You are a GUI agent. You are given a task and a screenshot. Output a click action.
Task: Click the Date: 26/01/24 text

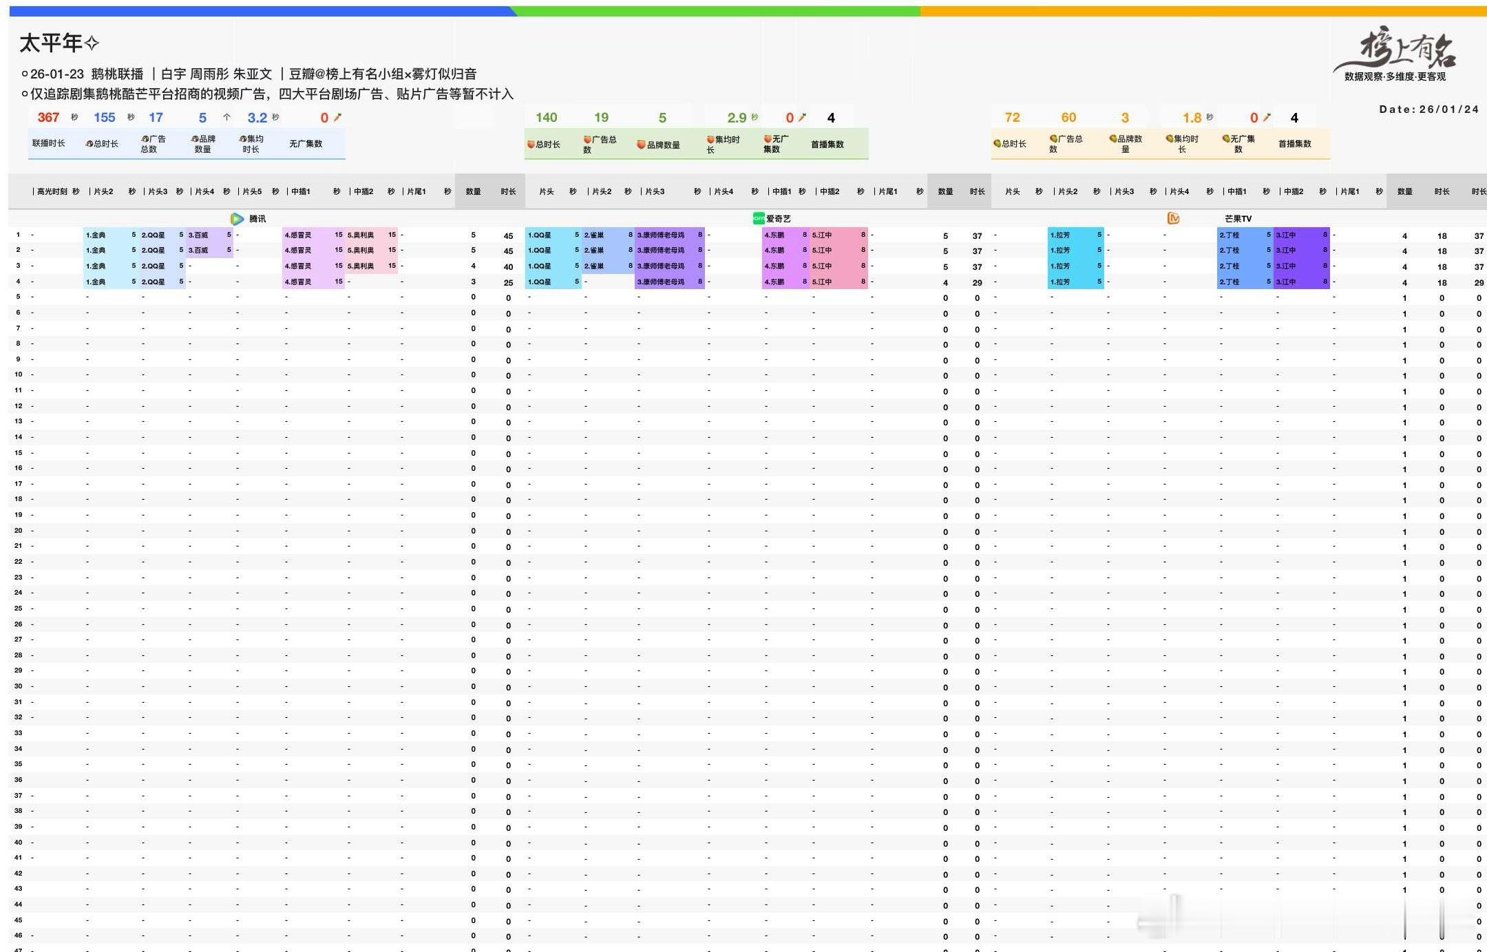click(1428, 109)
